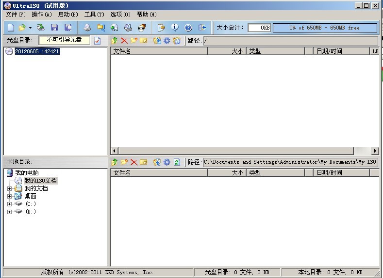Save the image using the floppy disk icon
Screen dimensions: 383x278
(x=54, y=28)
